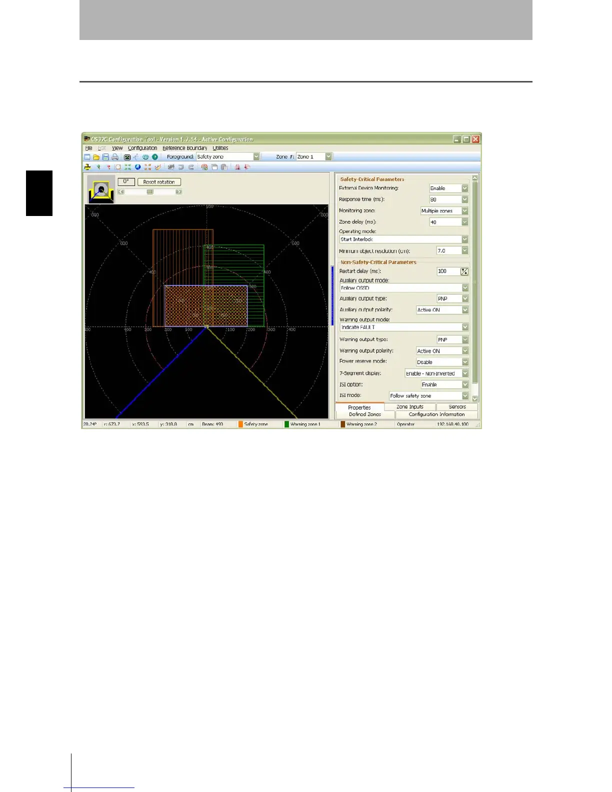Image resolution: width=612 pixels, height=792 pixels.
Task: Open the Zone delay dropdown
Action: coord(464,222)
